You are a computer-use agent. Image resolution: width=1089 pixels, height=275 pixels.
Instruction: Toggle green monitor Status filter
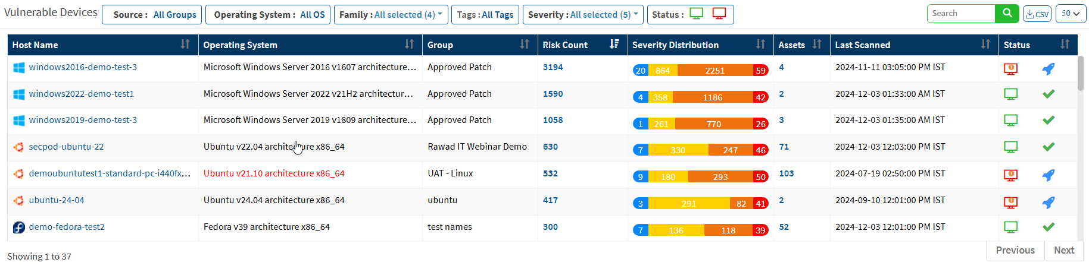(x=696, y=14)
